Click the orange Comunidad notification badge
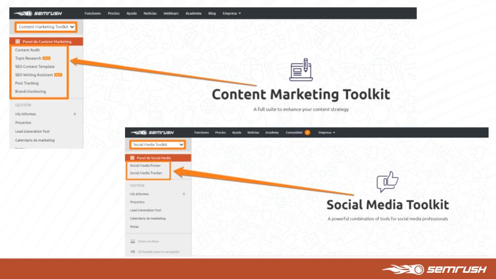 [x=307, y=132]
